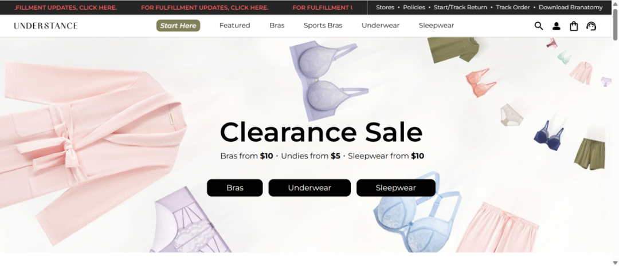Open the Sports Bras menu
The width and height of the screenshot is (619, 266).
pos(323,26)
